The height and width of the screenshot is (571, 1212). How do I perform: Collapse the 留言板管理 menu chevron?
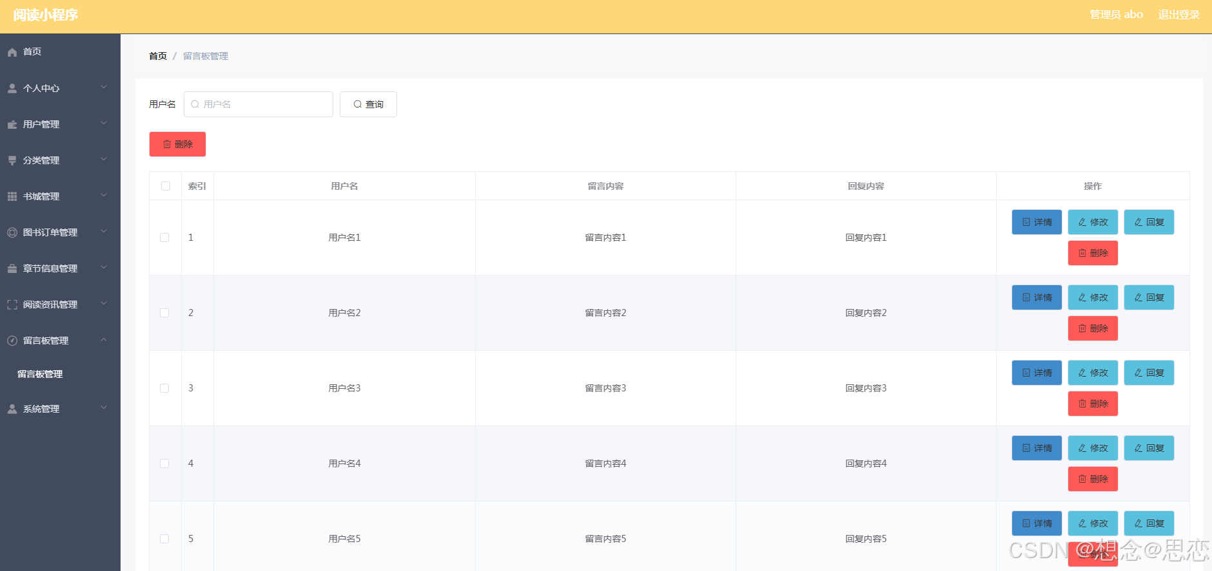104,339
